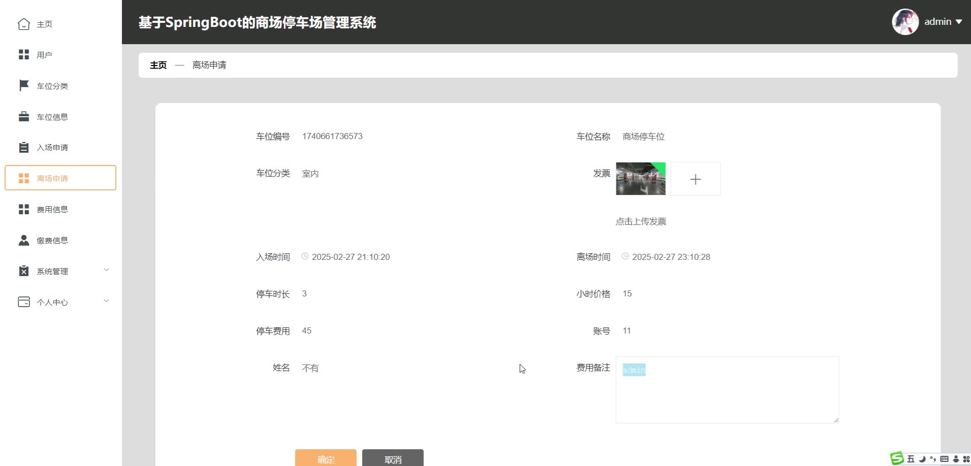This screenshot has height=466, width=971.
Task: Click the grid icon for 费用信息
Action: (24, 209)
